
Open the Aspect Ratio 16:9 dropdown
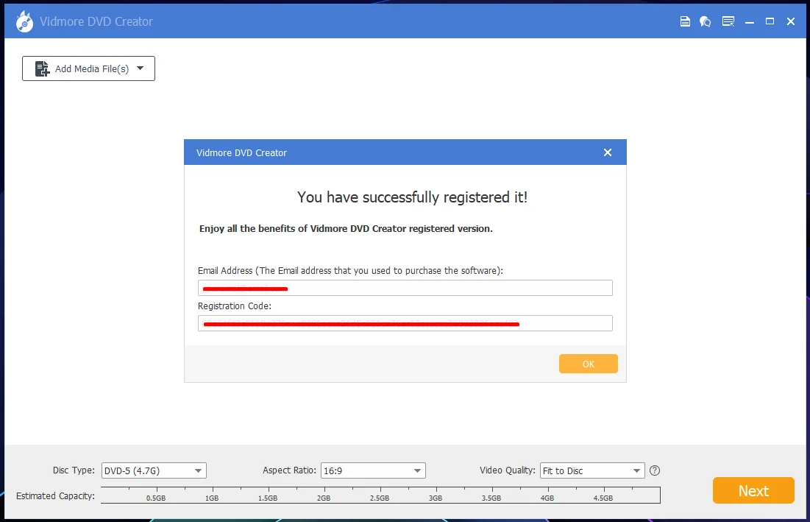373,470
